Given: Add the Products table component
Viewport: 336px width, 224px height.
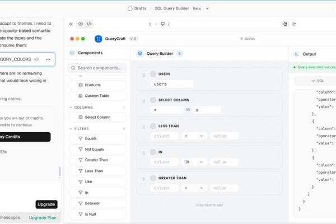Looking at the screenshot, I should [97, 85].
